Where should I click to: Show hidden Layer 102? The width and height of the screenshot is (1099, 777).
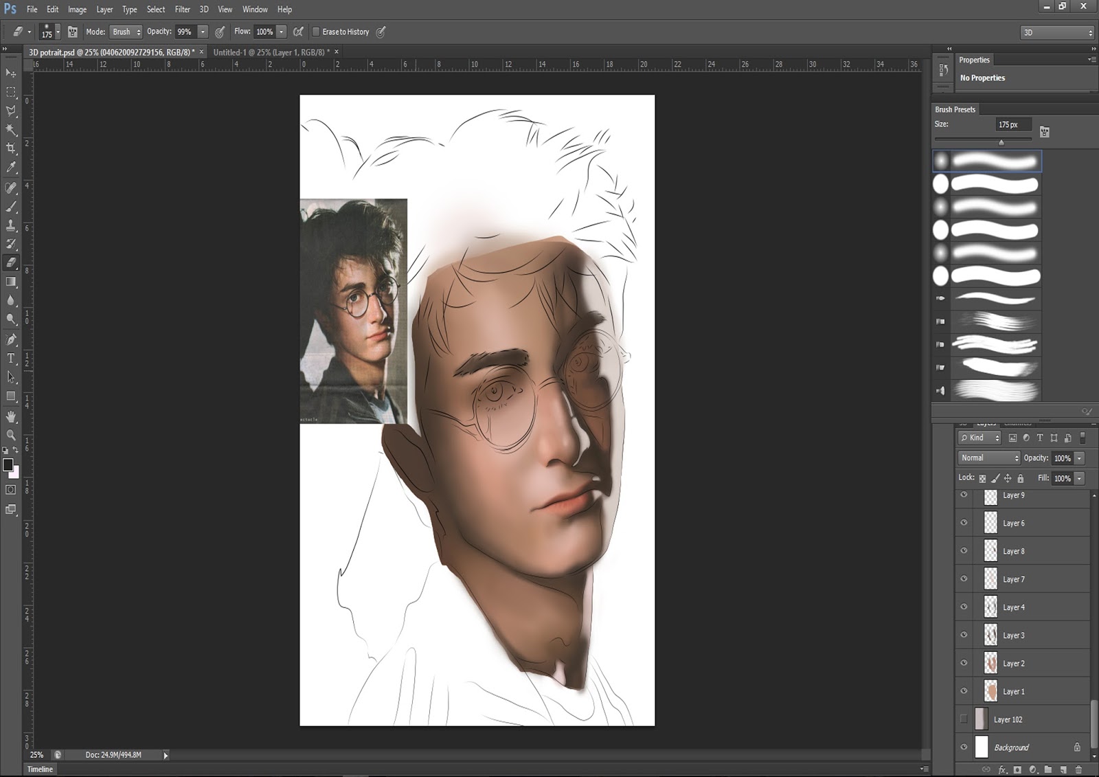point(964,719)
